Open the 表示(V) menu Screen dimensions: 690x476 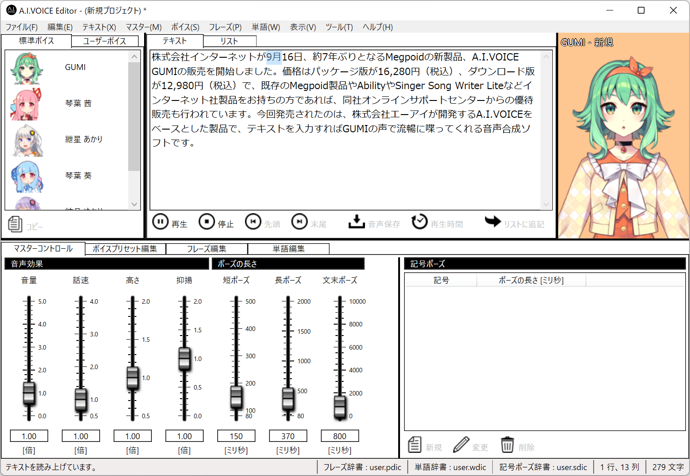coord(303,27)
